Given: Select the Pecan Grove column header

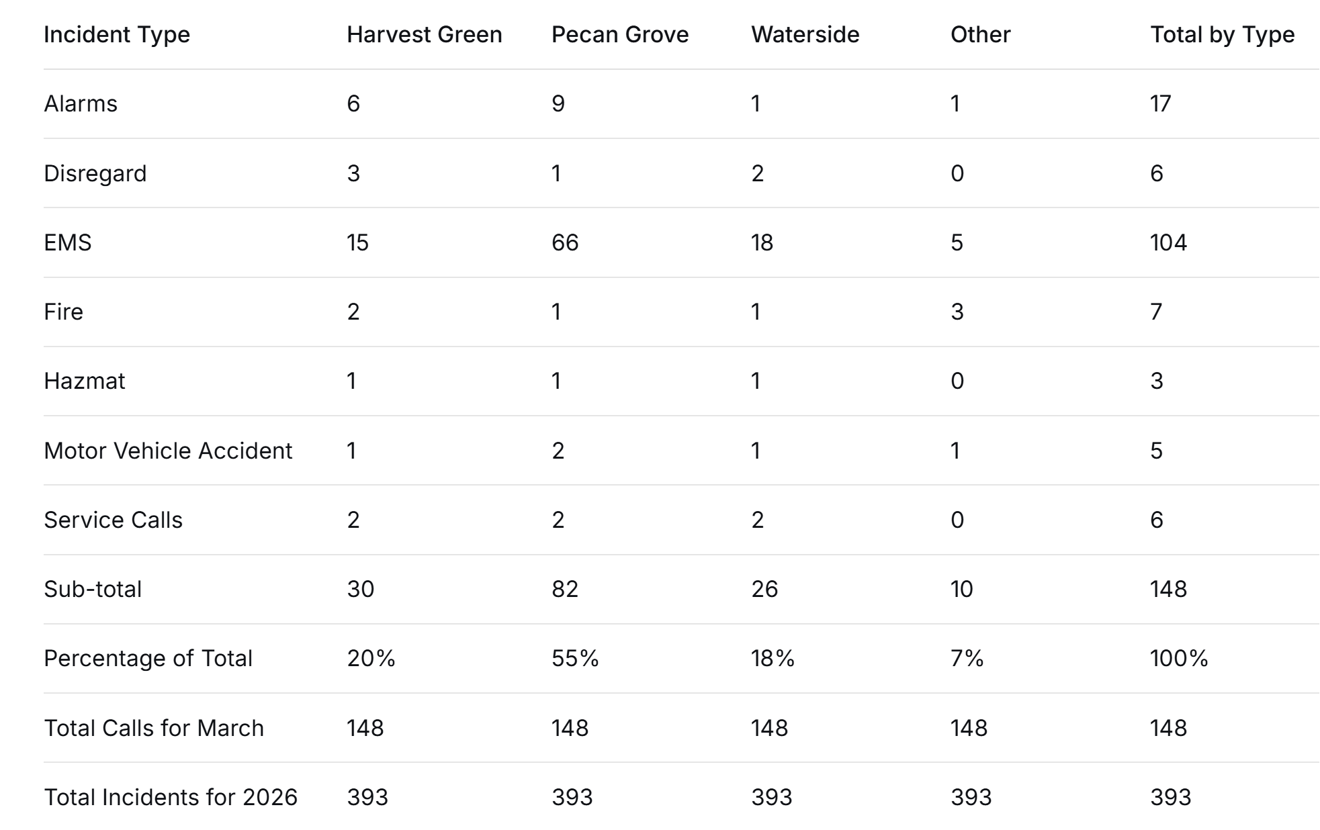Looking at the screenshot, I should (619, 34).
